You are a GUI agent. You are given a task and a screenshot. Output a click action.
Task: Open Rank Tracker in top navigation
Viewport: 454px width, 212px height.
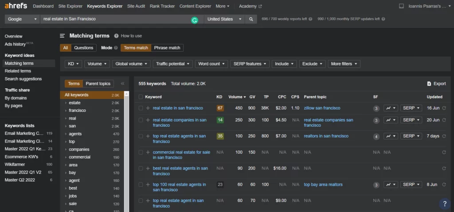point(162,6)
